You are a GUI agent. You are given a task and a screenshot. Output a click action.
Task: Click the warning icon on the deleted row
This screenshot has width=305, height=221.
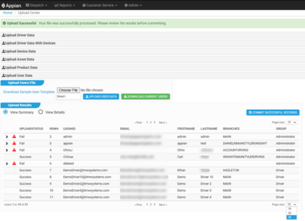(x=14, y=163)
